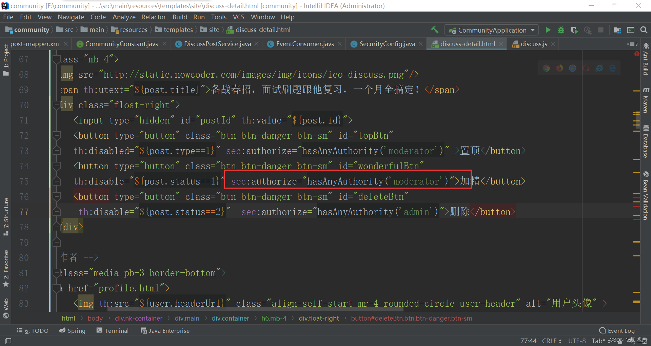Open the Refactor menu
651x346 pixels.
[153, 17]
